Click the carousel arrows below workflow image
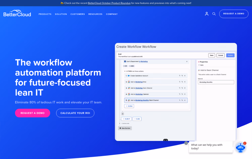 tap(166, 140)
